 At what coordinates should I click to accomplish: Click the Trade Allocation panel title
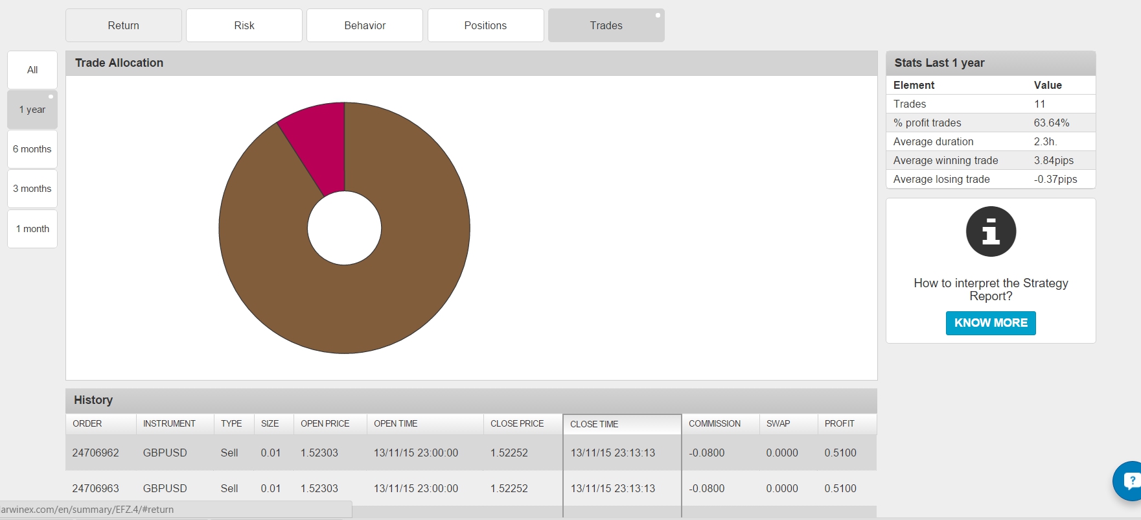[x=119, y=63]
